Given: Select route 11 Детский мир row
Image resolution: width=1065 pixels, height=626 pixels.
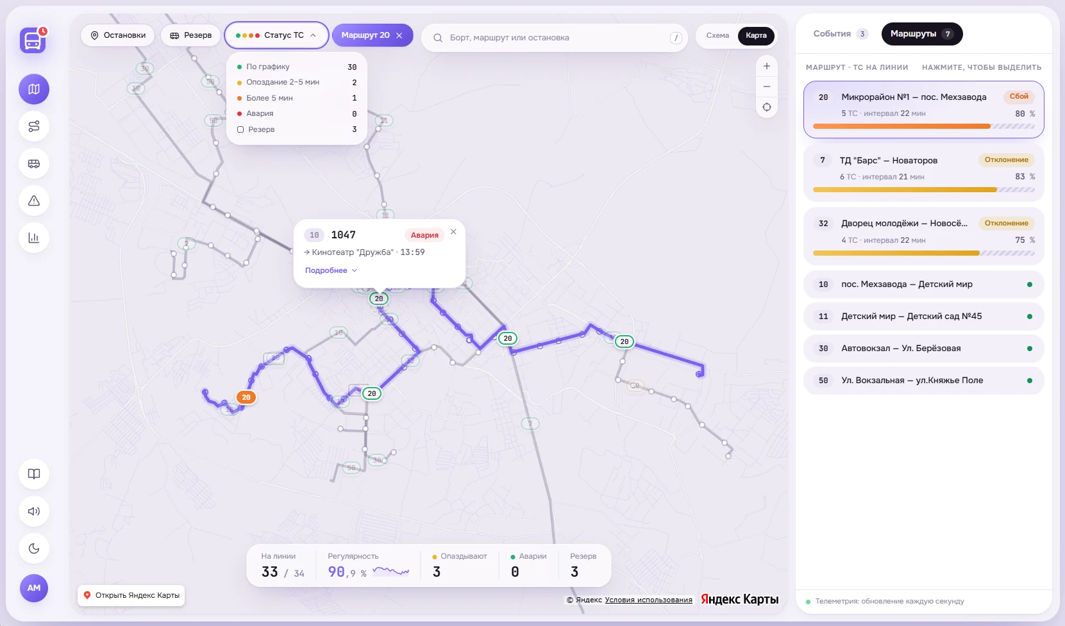Looking at the screenshot, I should click(923, 317).
